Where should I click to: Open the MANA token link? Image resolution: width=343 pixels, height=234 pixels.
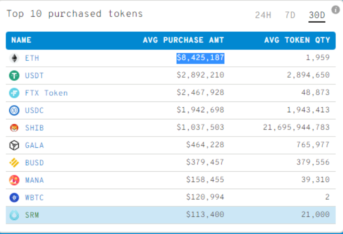[34, 180]
